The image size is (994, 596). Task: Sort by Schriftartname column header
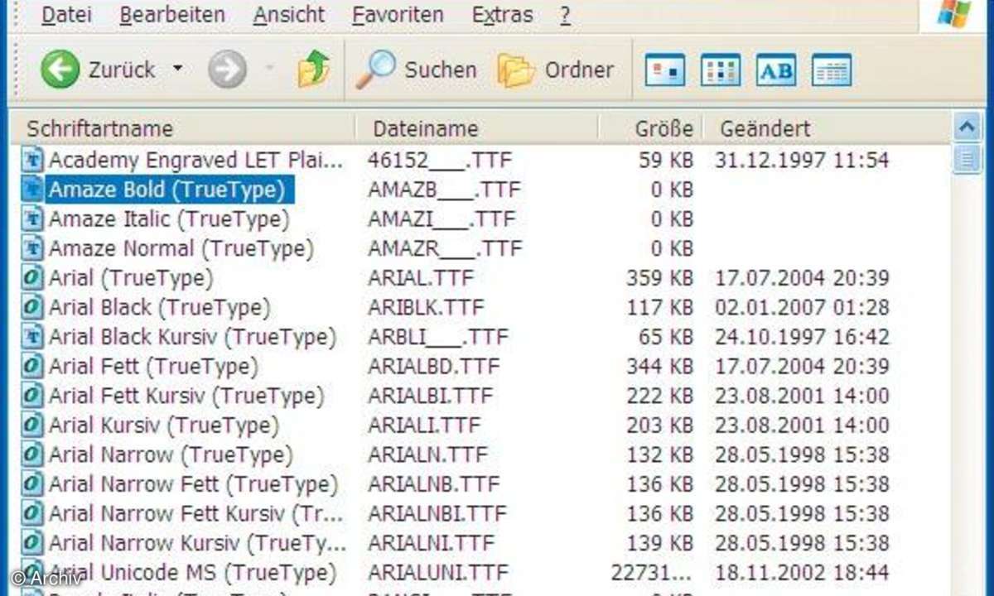coord(99,128)
